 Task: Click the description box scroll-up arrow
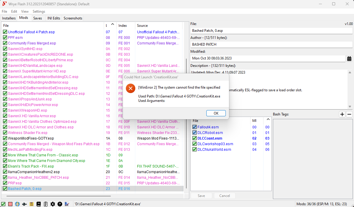pos(350,72)
